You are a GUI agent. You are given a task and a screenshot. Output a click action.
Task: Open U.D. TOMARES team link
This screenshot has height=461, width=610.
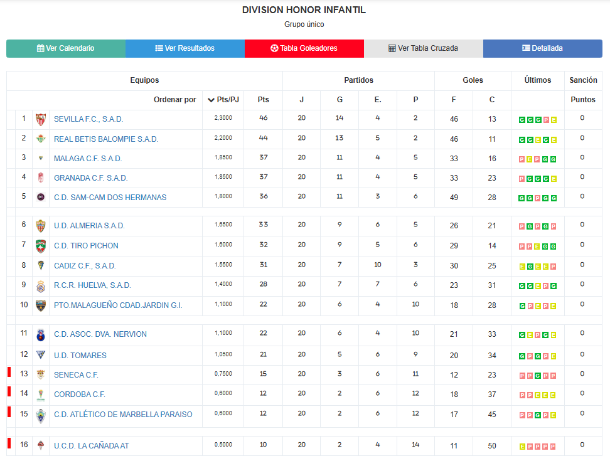(x=80, y=356)
